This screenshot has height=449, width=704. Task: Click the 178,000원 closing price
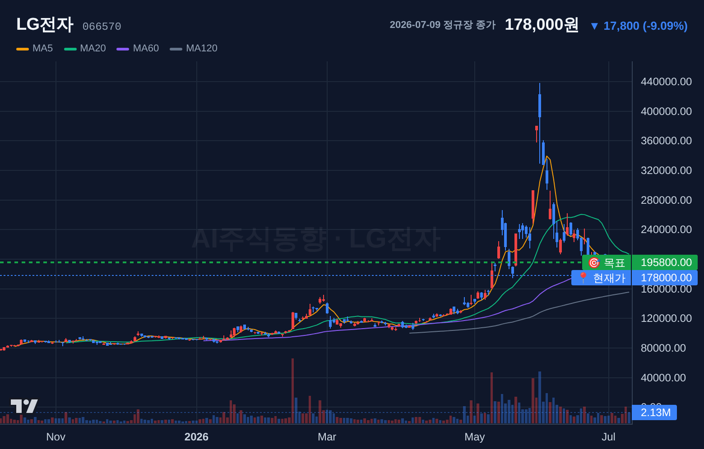click(x=542, y=25)
